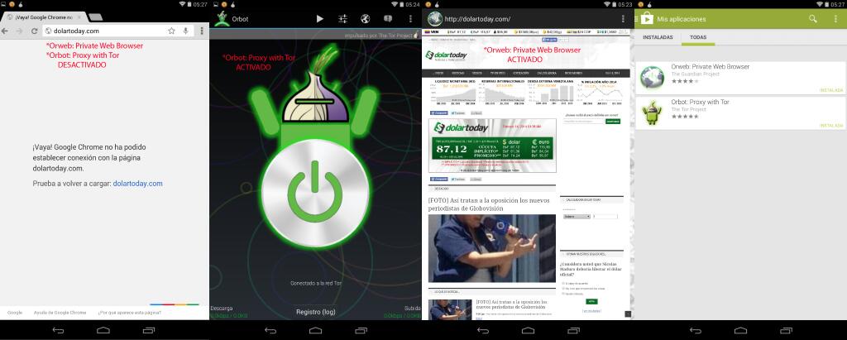Viewport: 847px width, 340px height.
Task: Switch to the INSTALADAS tab
Action: coord(658,37)
